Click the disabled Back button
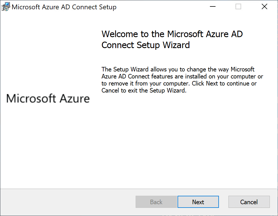 (156, 202)
